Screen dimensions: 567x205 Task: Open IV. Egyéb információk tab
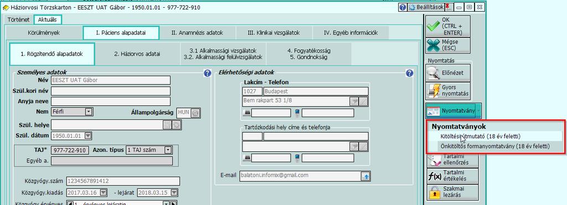350,33
